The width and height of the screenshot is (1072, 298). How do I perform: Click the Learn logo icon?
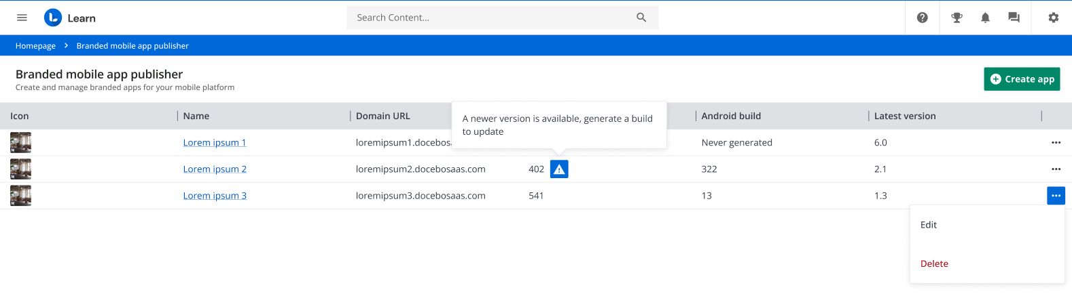point(53,18)
